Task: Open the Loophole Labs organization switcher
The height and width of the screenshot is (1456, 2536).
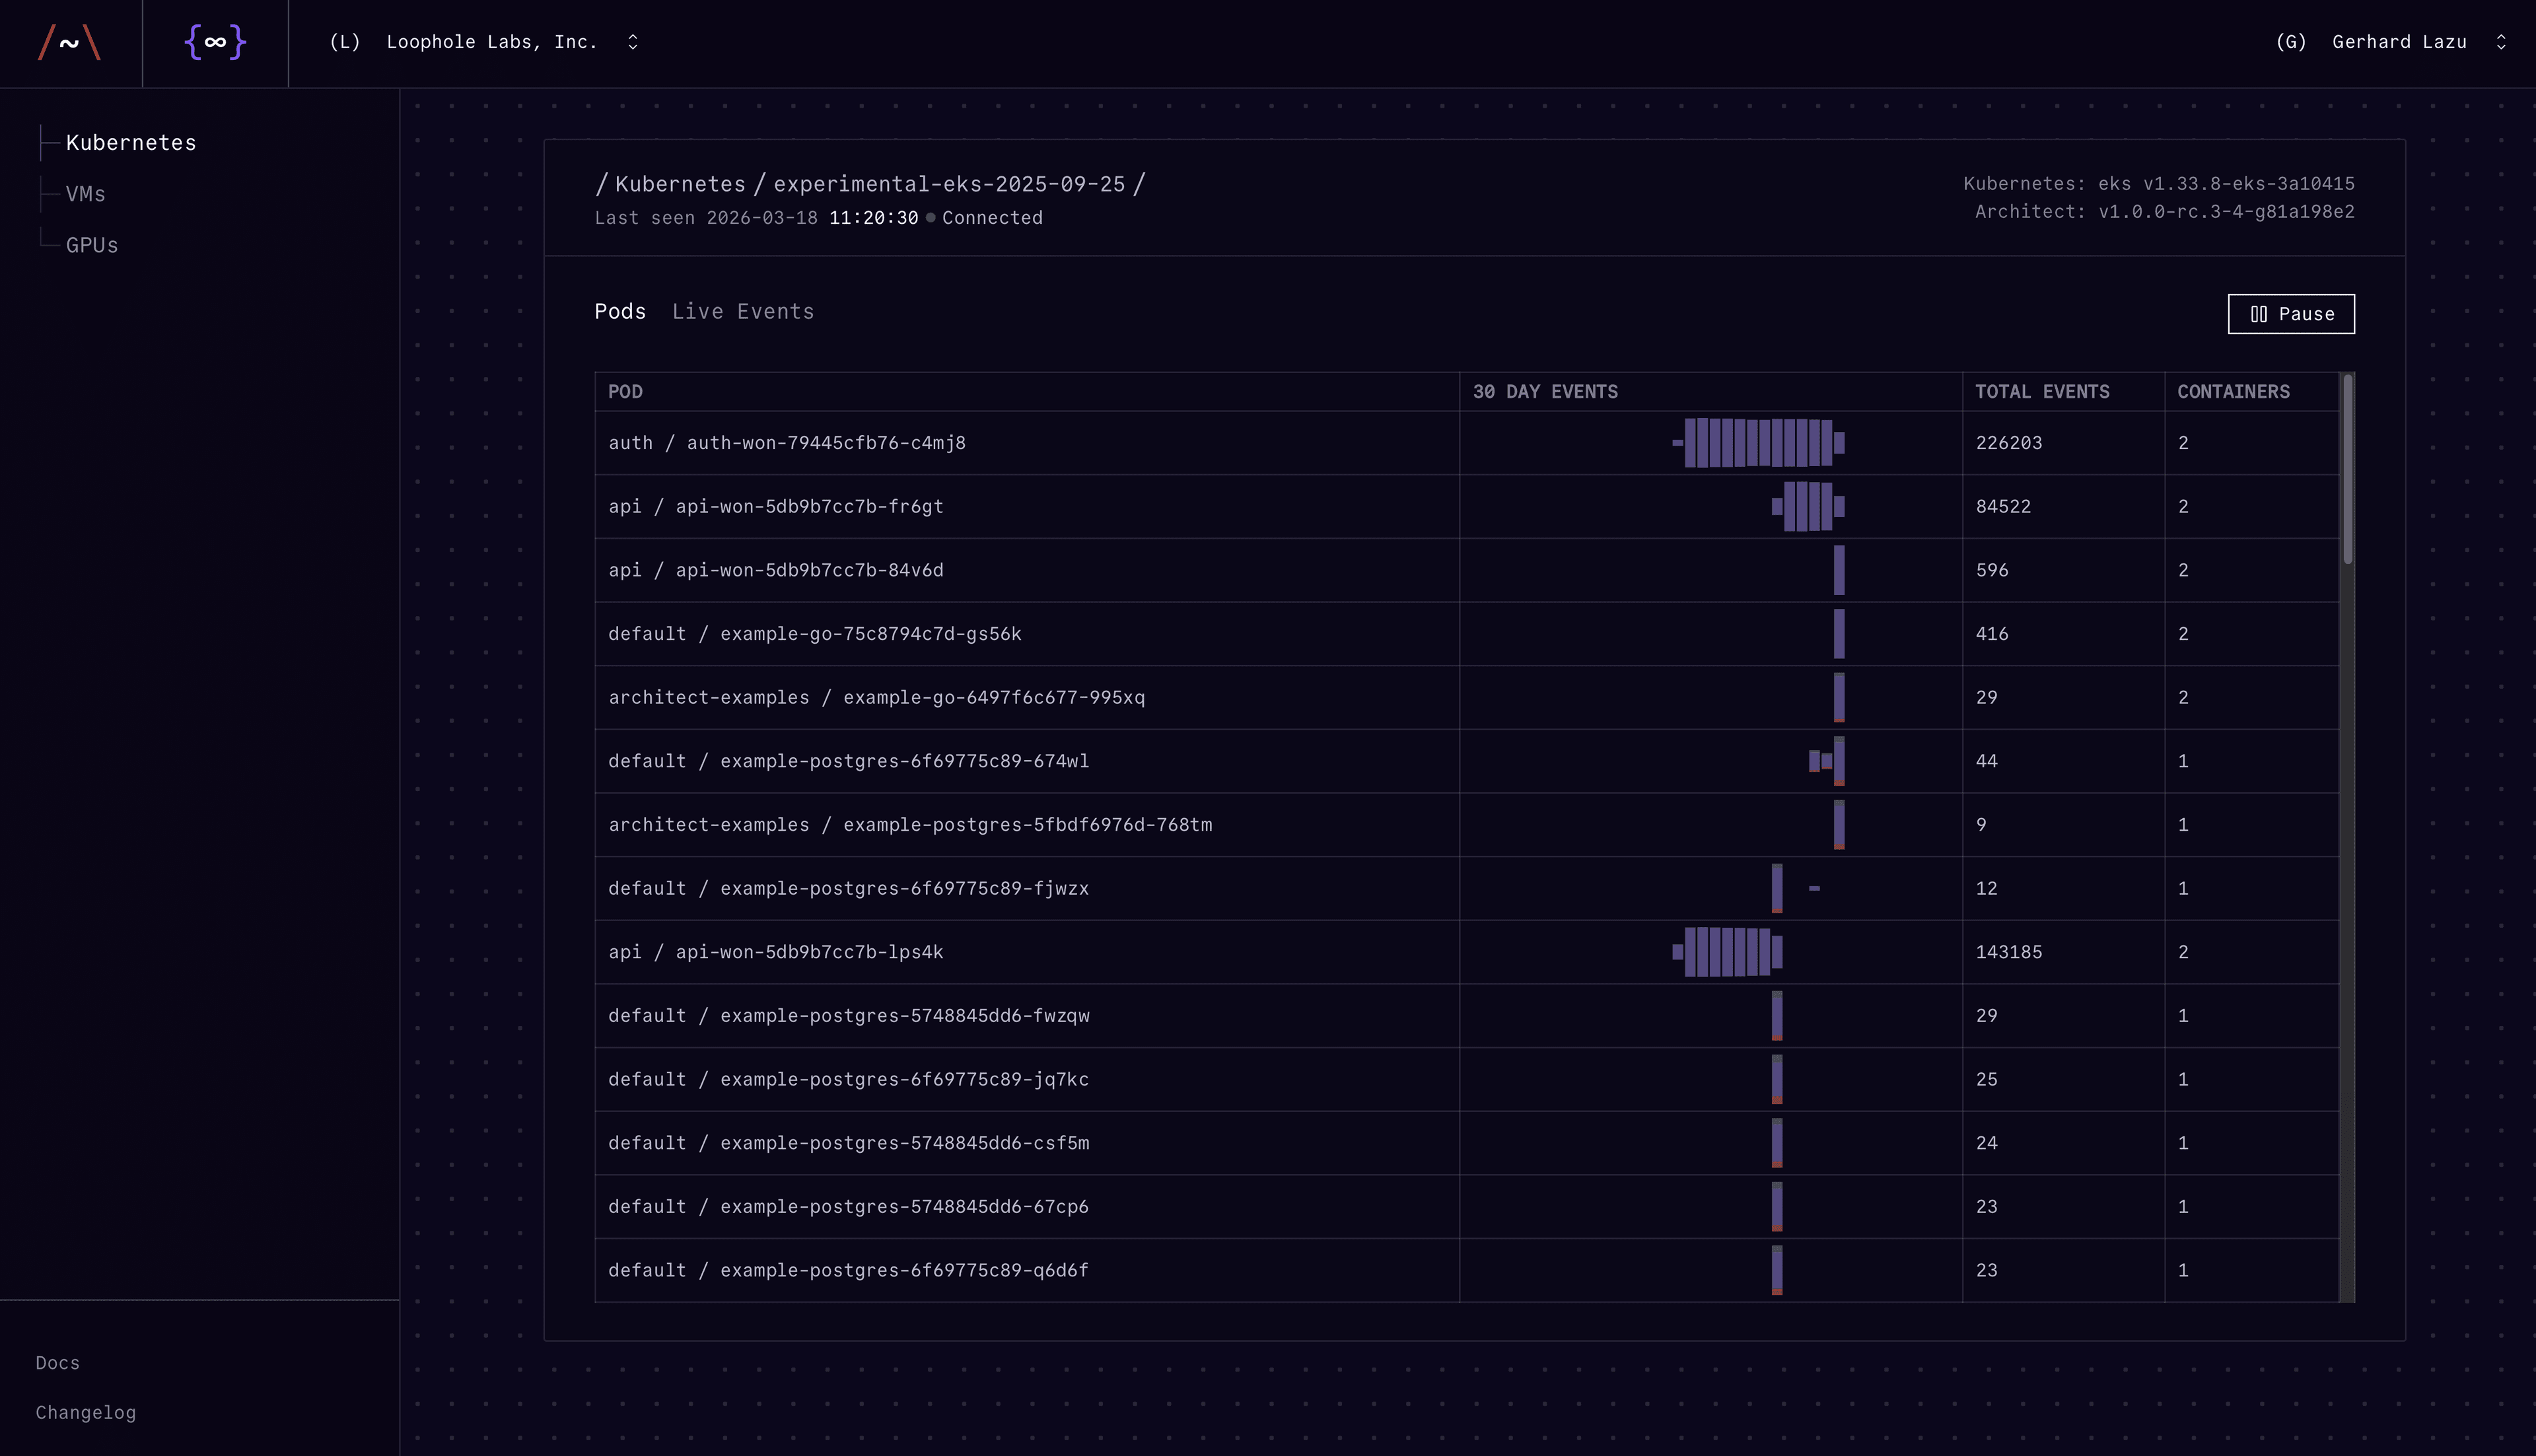Action: coord(632,42)
